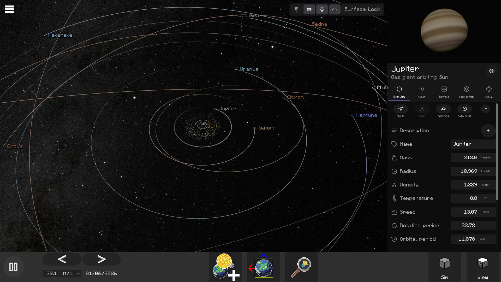This screenshot has width=501, height=282.
Task: Select the move object tool
Action: (x=263, y=267)
